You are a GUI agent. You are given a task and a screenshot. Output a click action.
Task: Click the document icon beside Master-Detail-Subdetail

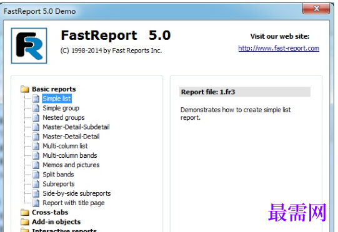tap(36, 127)
